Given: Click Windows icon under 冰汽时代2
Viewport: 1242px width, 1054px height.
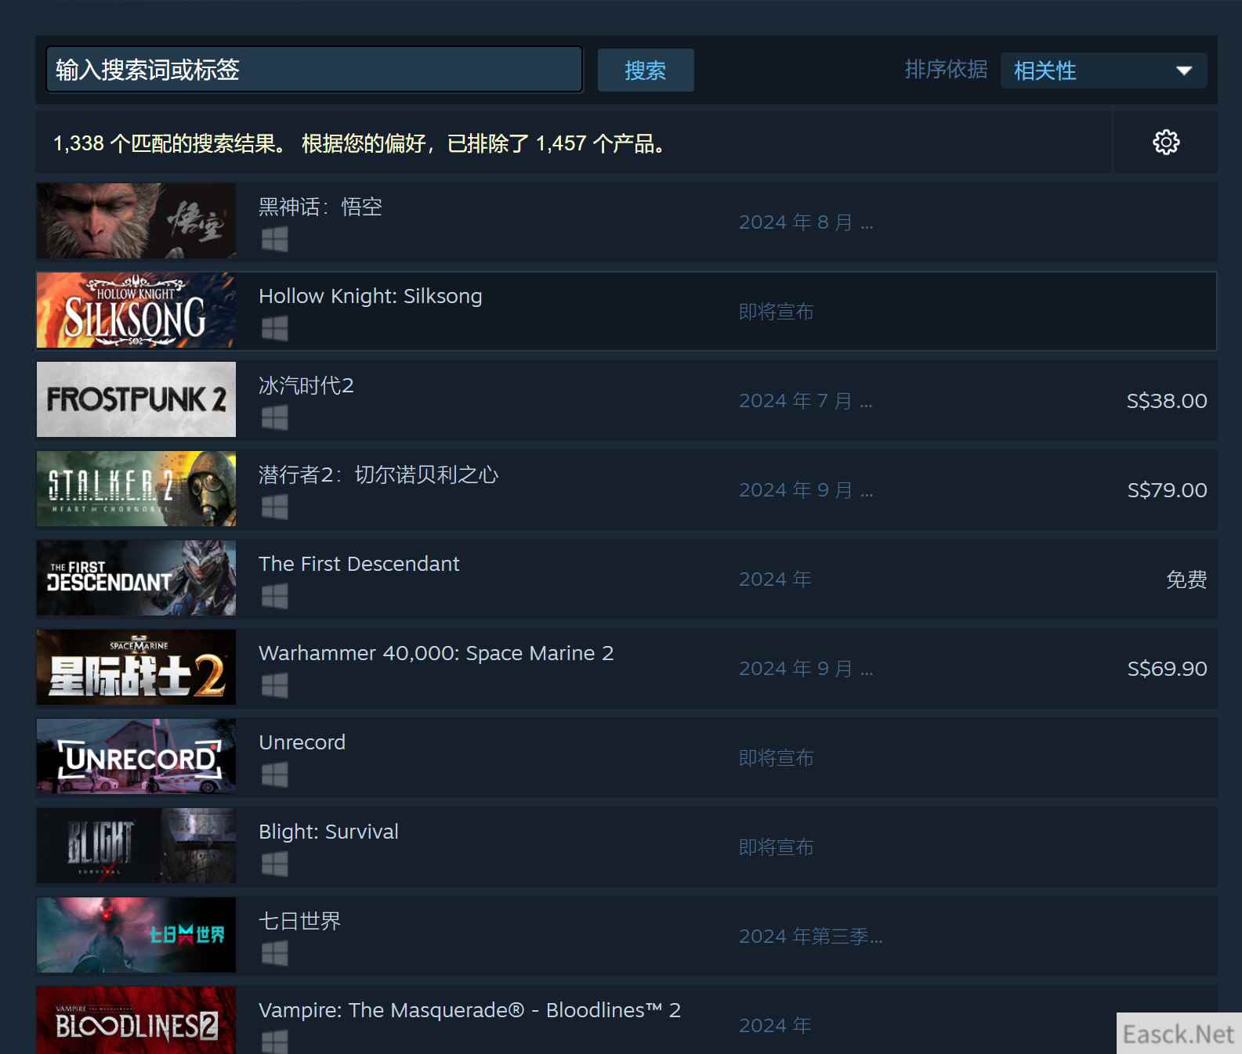Looking at the screenshot, I should [274, 418].
